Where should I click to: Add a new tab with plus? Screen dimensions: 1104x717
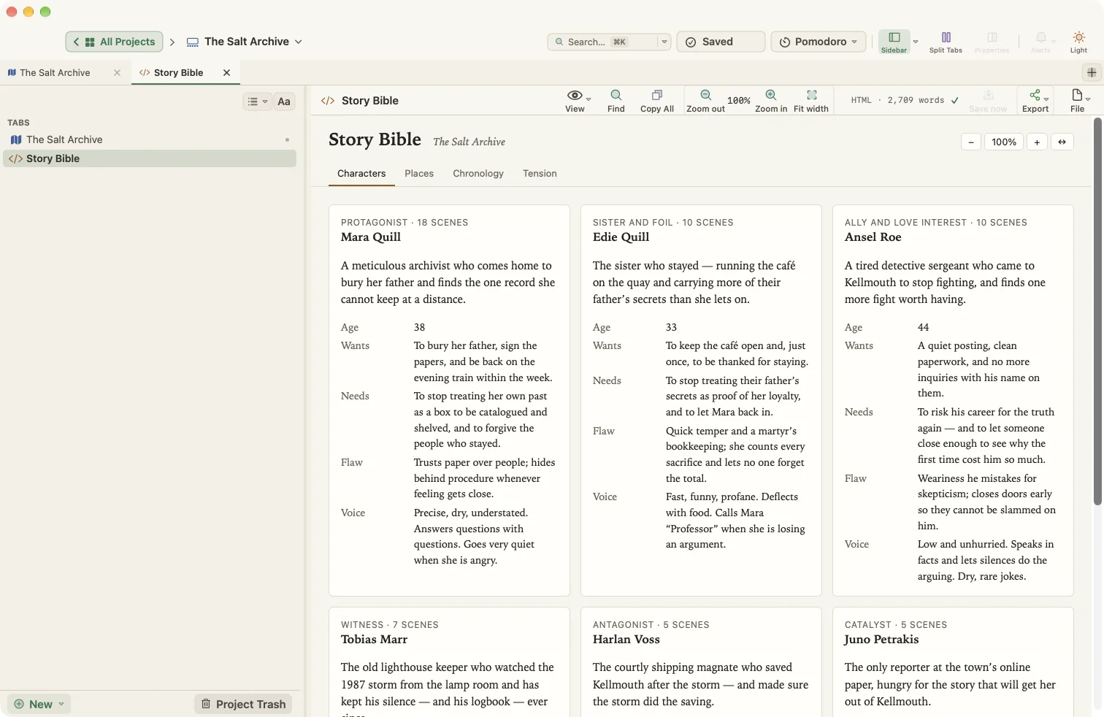click(1092, 72)
